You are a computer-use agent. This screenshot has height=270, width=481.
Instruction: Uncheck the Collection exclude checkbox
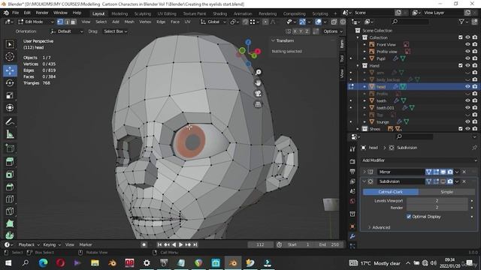pyautogui.click(x=461, y=37)
